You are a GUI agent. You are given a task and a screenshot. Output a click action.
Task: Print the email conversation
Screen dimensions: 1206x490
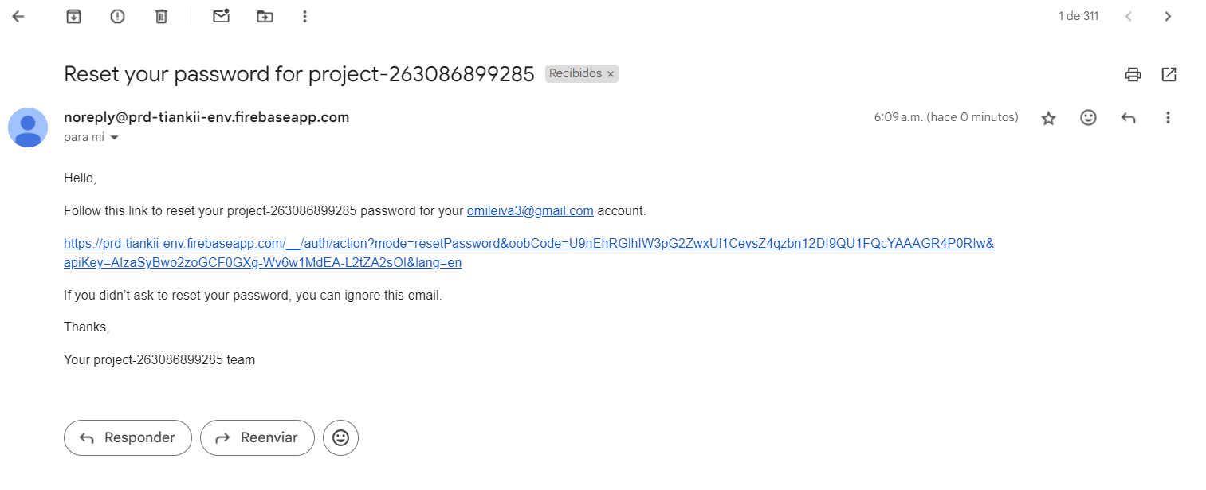click(1133, 74)
